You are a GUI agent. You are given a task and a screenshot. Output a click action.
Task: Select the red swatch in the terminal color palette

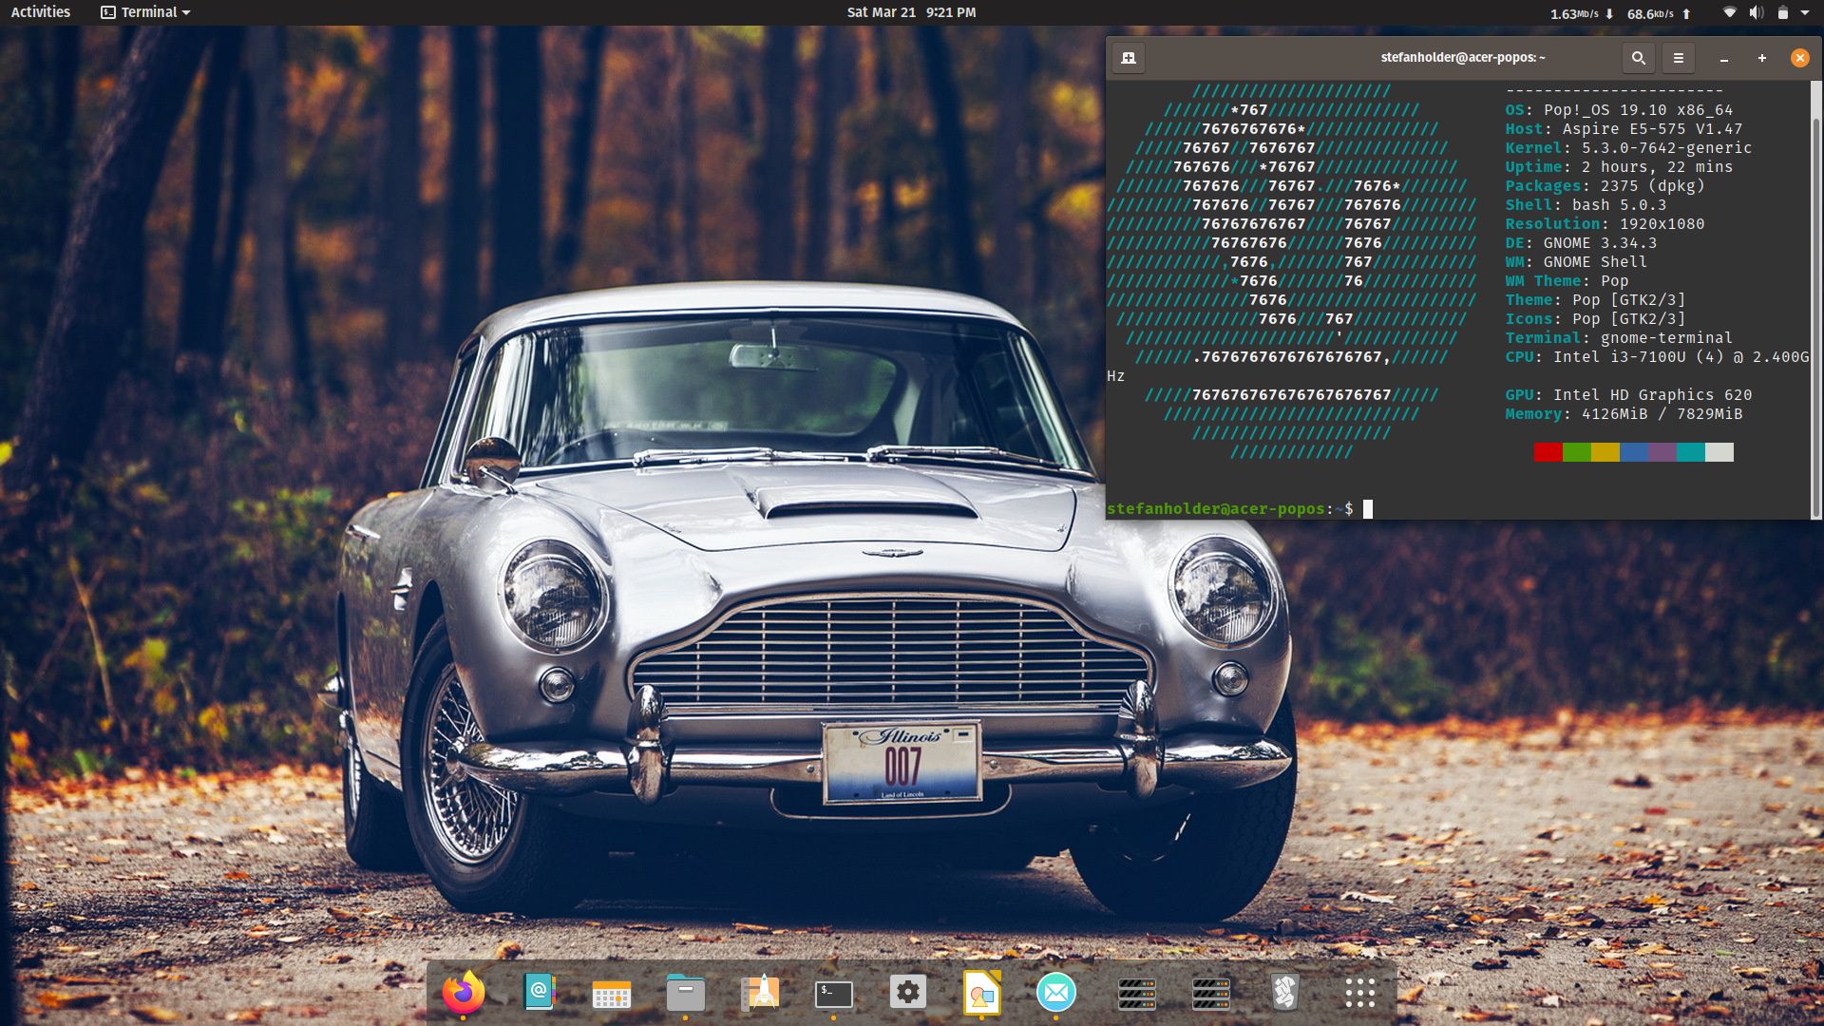click(x=1547, y=453)
